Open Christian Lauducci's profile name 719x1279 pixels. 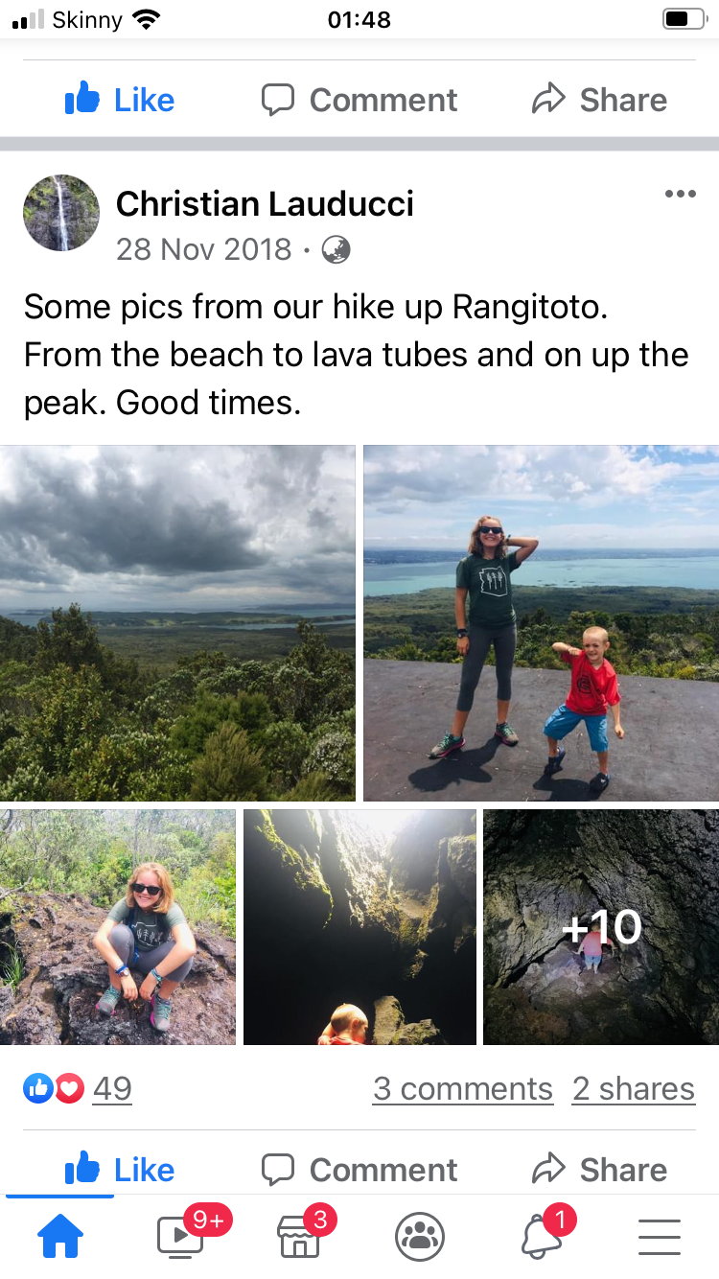265,203
